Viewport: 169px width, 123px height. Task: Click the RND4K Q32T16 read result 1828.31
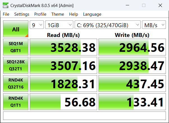63,83
